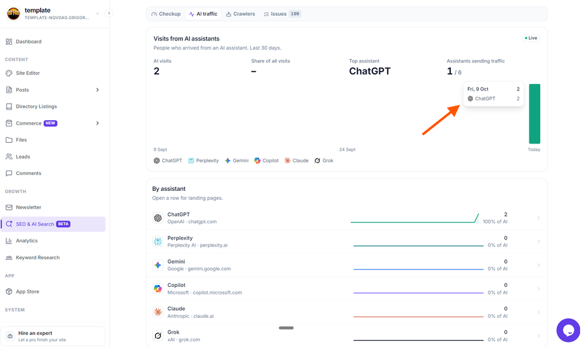Open the Leads people icon
Viewport: 582px width, 347px height.
tap(9, 157)
